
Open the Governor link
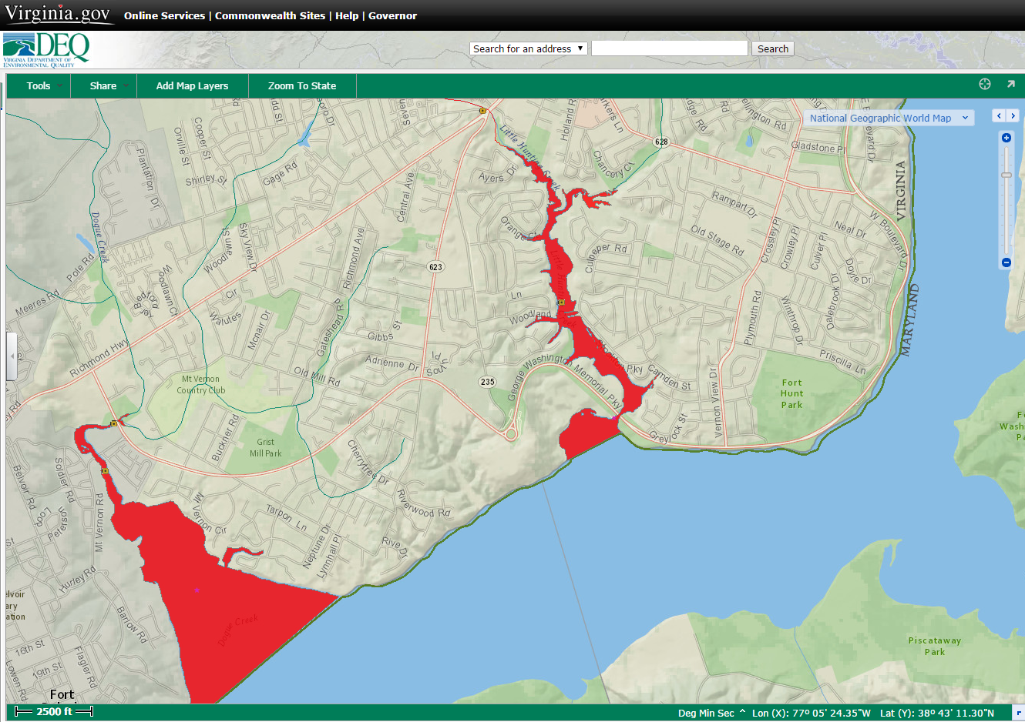392,15
